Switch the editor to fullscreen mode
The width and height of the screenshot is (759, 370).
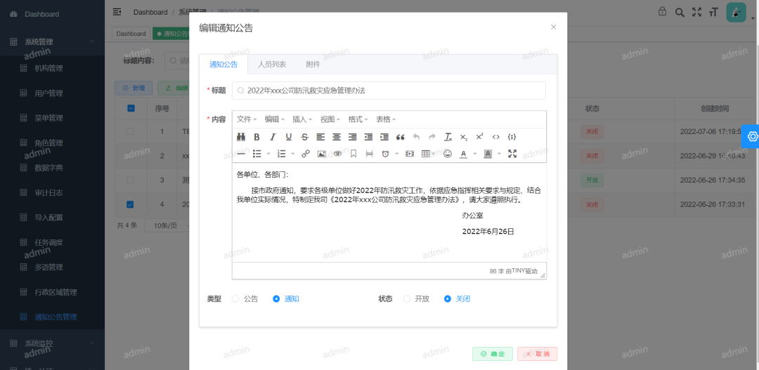tap(512, 154)
